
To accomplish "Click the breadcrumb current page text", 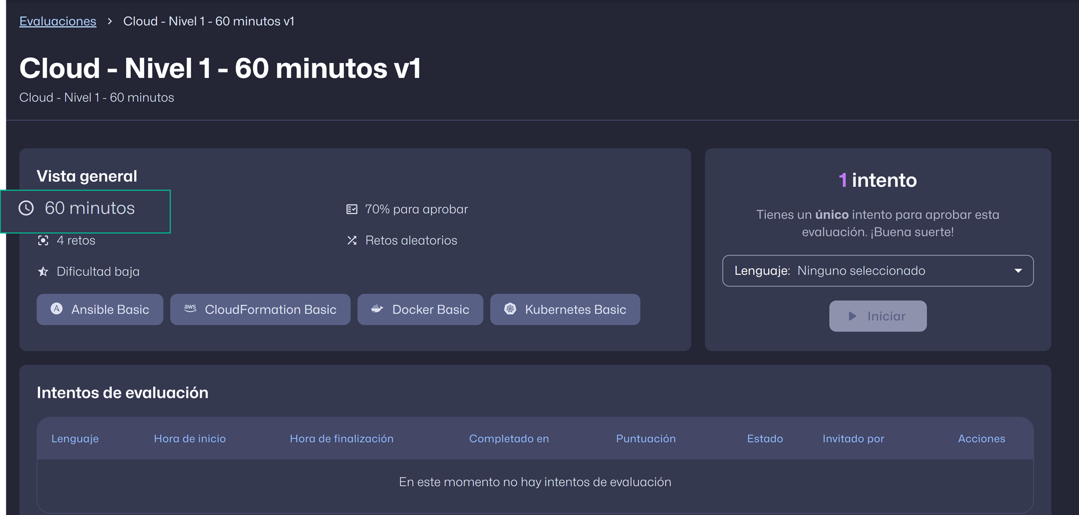I will (x=209, y=21).
